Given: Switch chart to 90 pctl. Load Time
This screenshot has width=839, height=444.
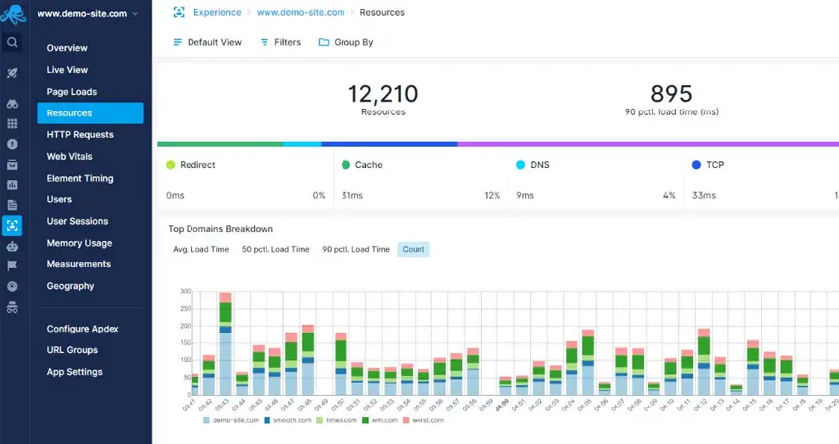Looking at the screenshot, I should click(x=355, y=250).
